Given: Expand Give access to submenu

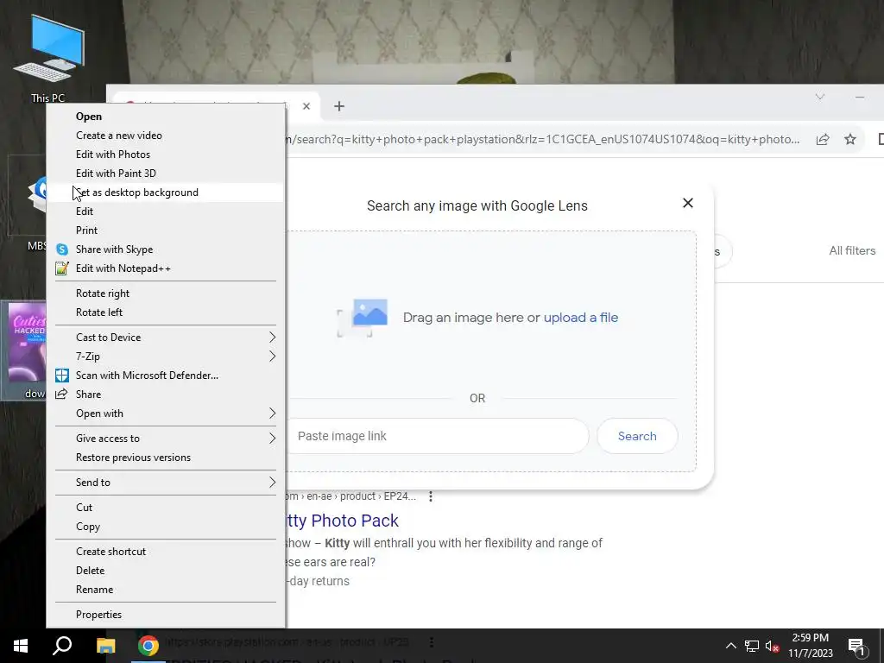Looking at the screenshot, I should click(166, 438).
